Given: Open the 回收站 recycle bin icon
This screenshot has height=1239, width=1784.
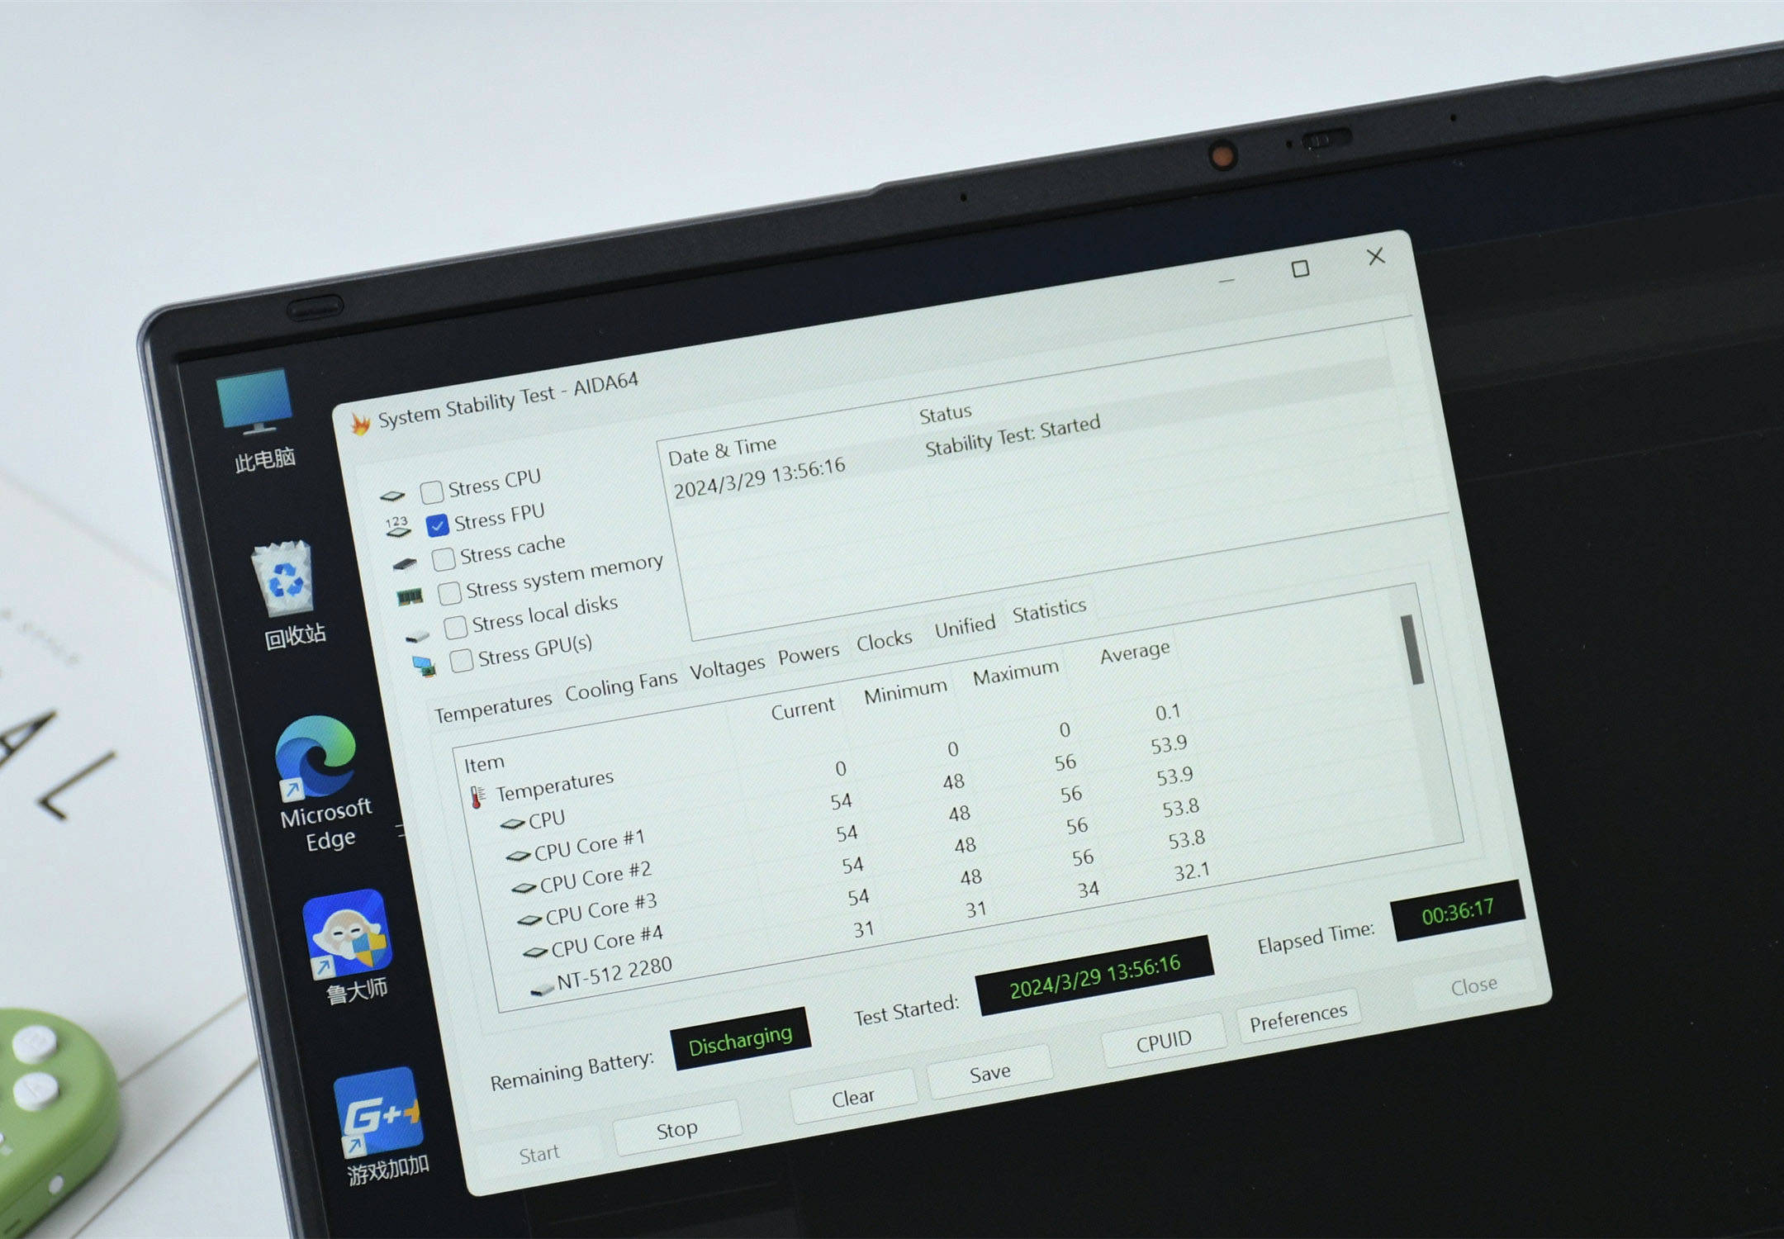Looking at the screenshot, I should pos(289,596).
